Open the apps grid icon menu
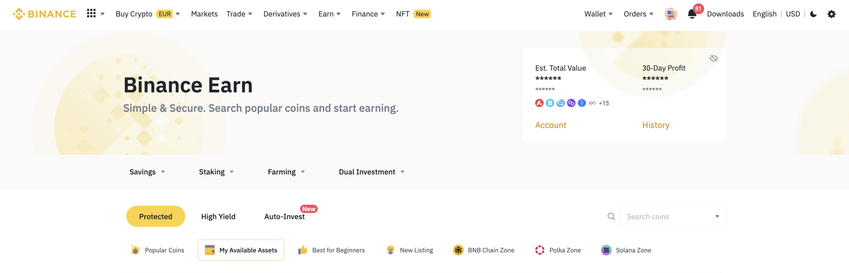The height and width of the screenshot is (273, 849). tap(91, 14)
